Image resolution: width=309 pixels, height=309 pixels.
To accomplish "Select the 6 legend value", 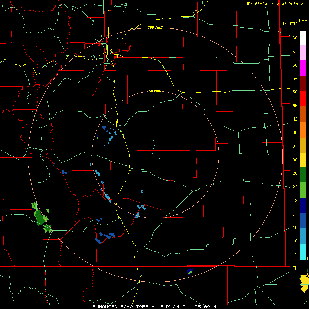I will click(x=296, y=241).
